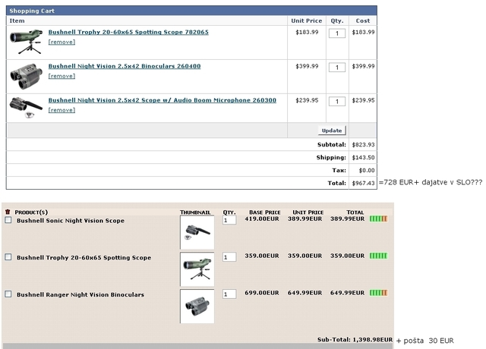Open thumbnail of Trophy Spotting Scope in lower cart

click(197, 269)
